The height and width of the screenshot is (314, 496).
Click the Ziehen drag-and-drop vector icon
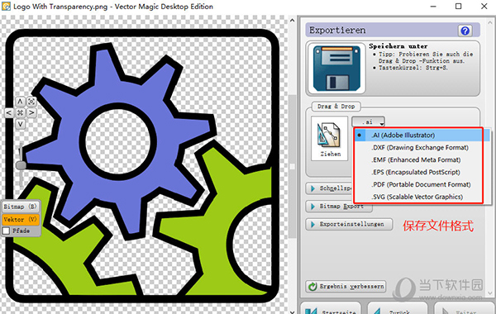329,139
